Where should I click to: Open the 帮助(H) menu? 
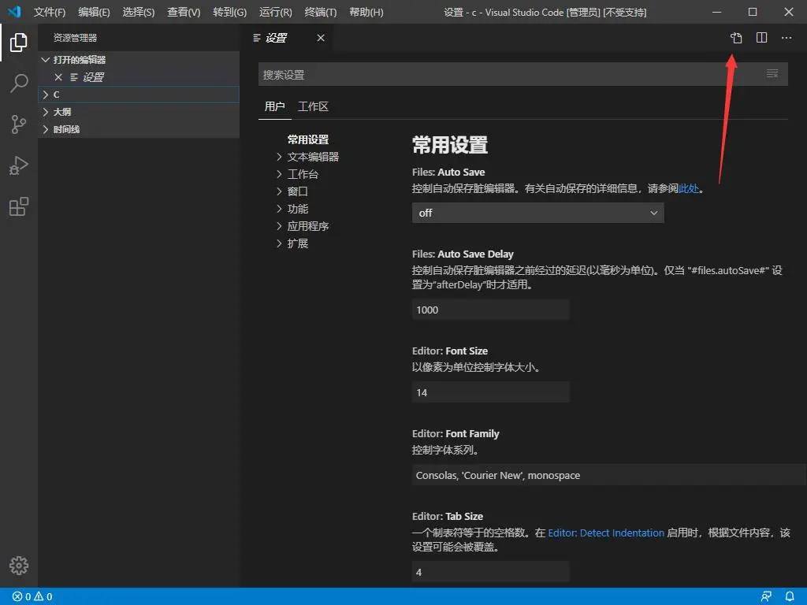point(366,12)
